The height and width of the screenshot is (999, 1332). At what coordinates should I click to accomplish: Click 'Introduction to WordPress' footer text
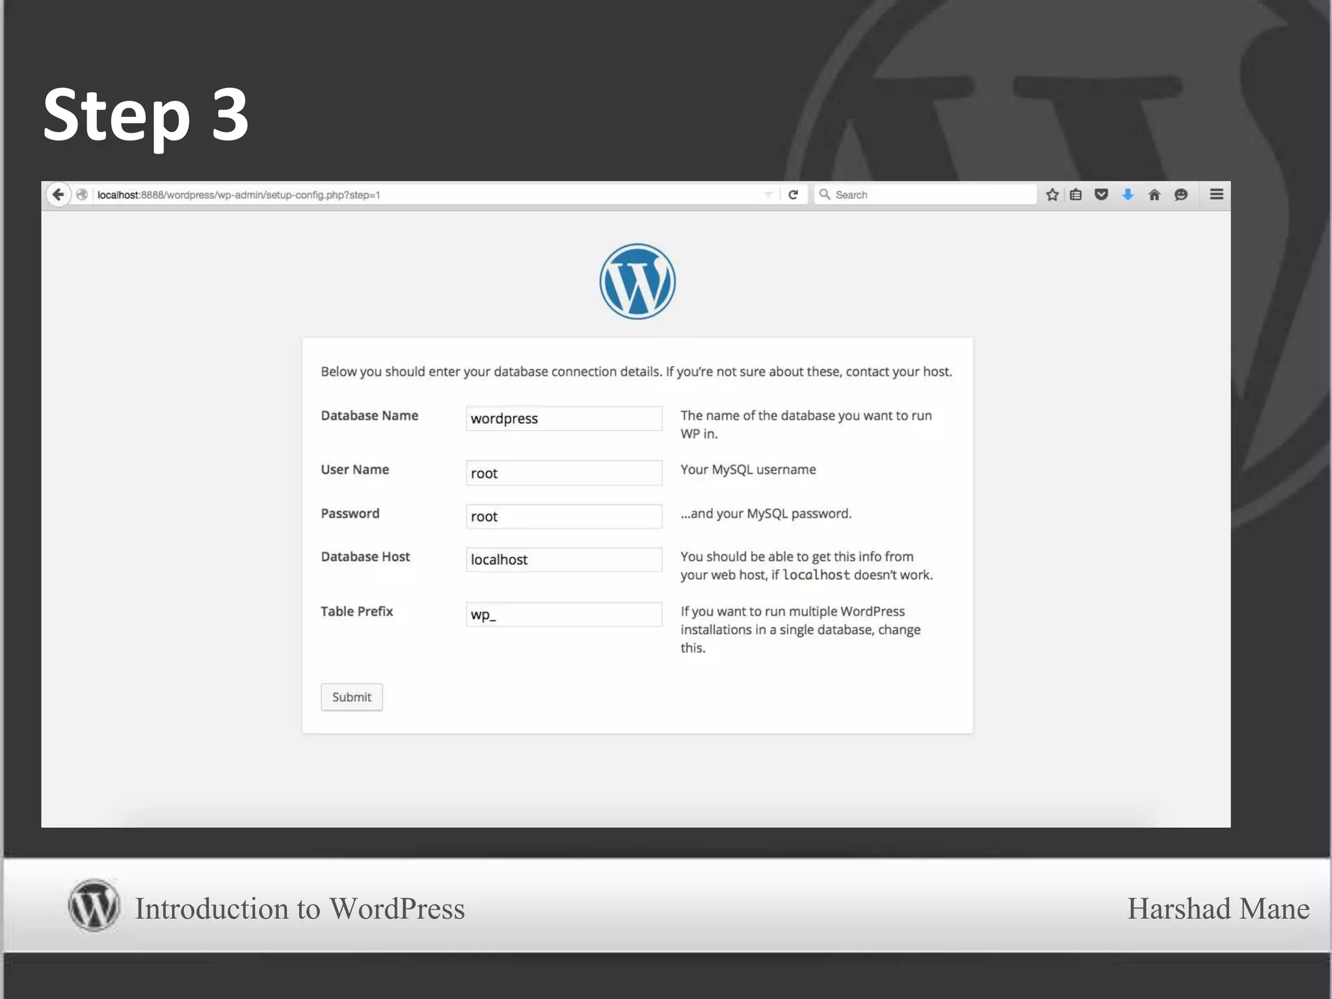[300, 909]
